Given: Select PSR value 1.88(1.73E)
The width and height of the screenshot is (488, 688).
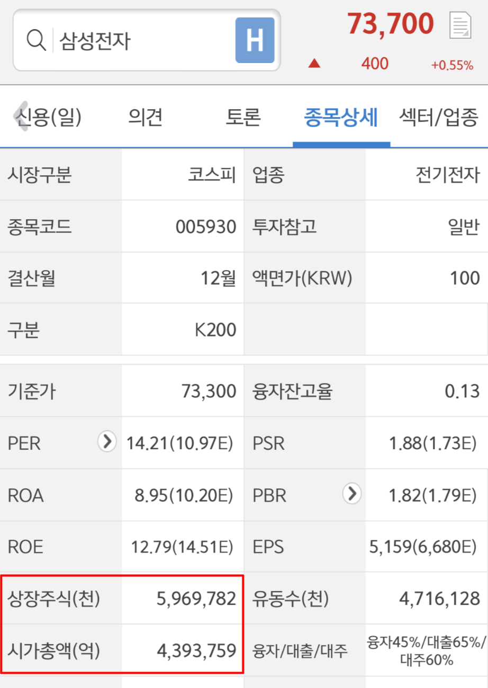Looking at the screenshot, I should pos(432,443).
